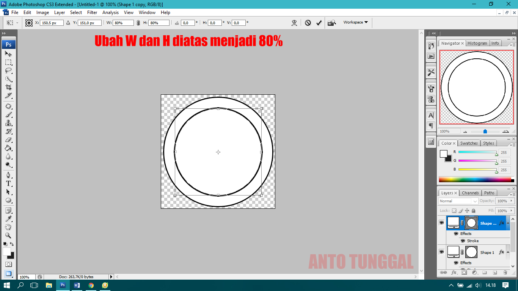Screen dimensions: 518x291
Task: Select the Eyedropper tool
Action: click(8, 219)
